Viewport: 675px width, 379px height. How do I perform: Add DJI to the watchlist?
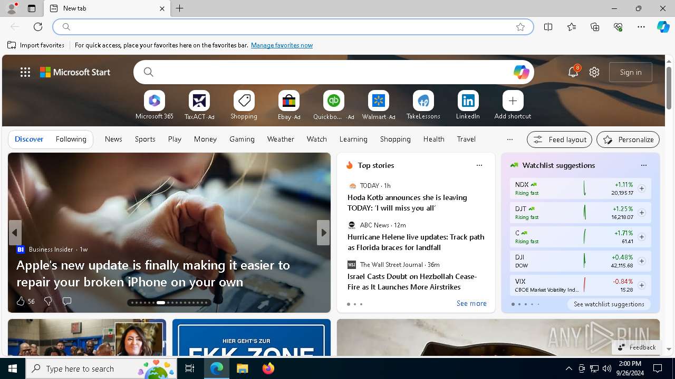pos(642,261)
